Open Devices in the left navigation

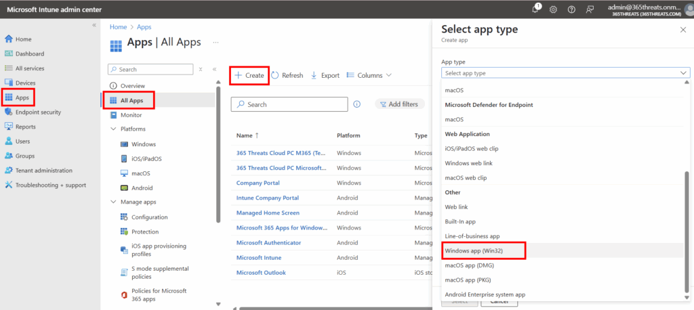tap(25, 83)
